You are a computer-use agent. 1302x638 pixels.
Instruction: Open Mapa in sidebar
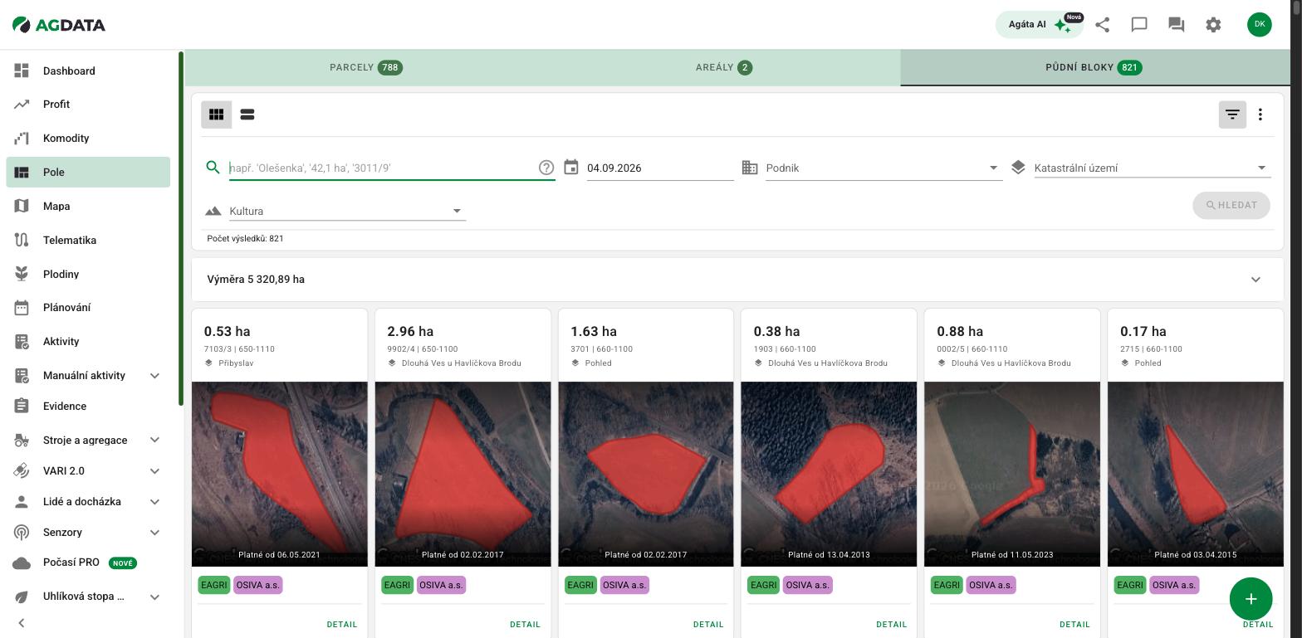click(88, 206)
